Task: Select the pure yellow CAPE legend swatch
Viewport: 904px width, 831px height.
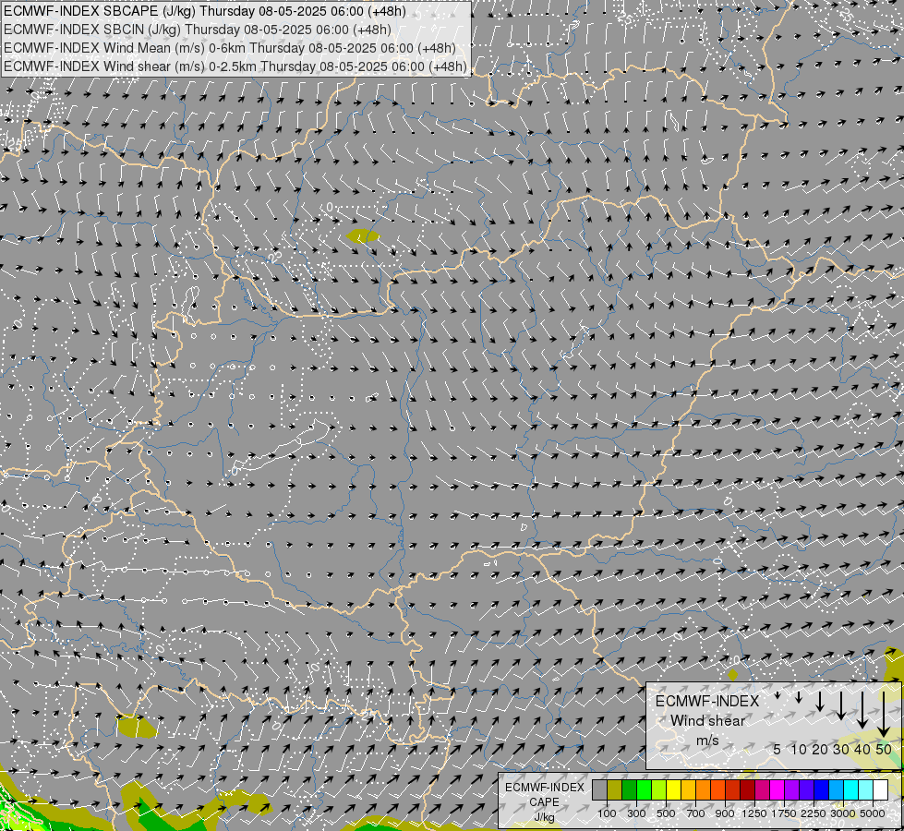Action: pyautogui.click(x=673, y=790)
